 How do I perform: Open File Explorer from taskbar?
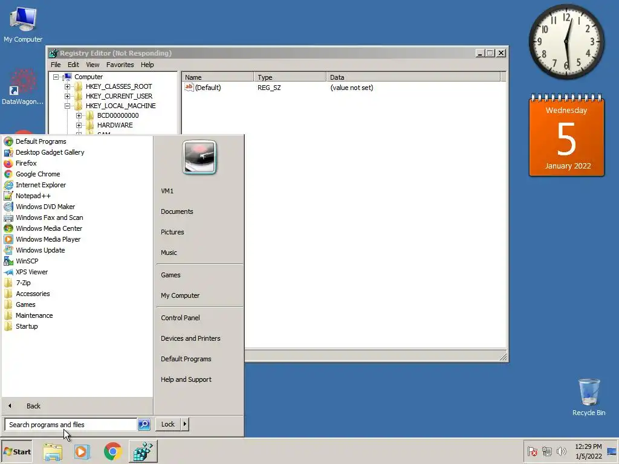coord(53,452)
